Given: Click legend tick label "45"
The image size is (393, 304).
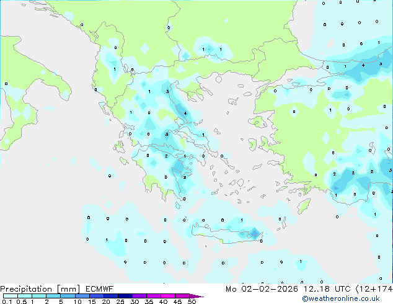Looking at the screenshot, I should click(x=177, y=302).
